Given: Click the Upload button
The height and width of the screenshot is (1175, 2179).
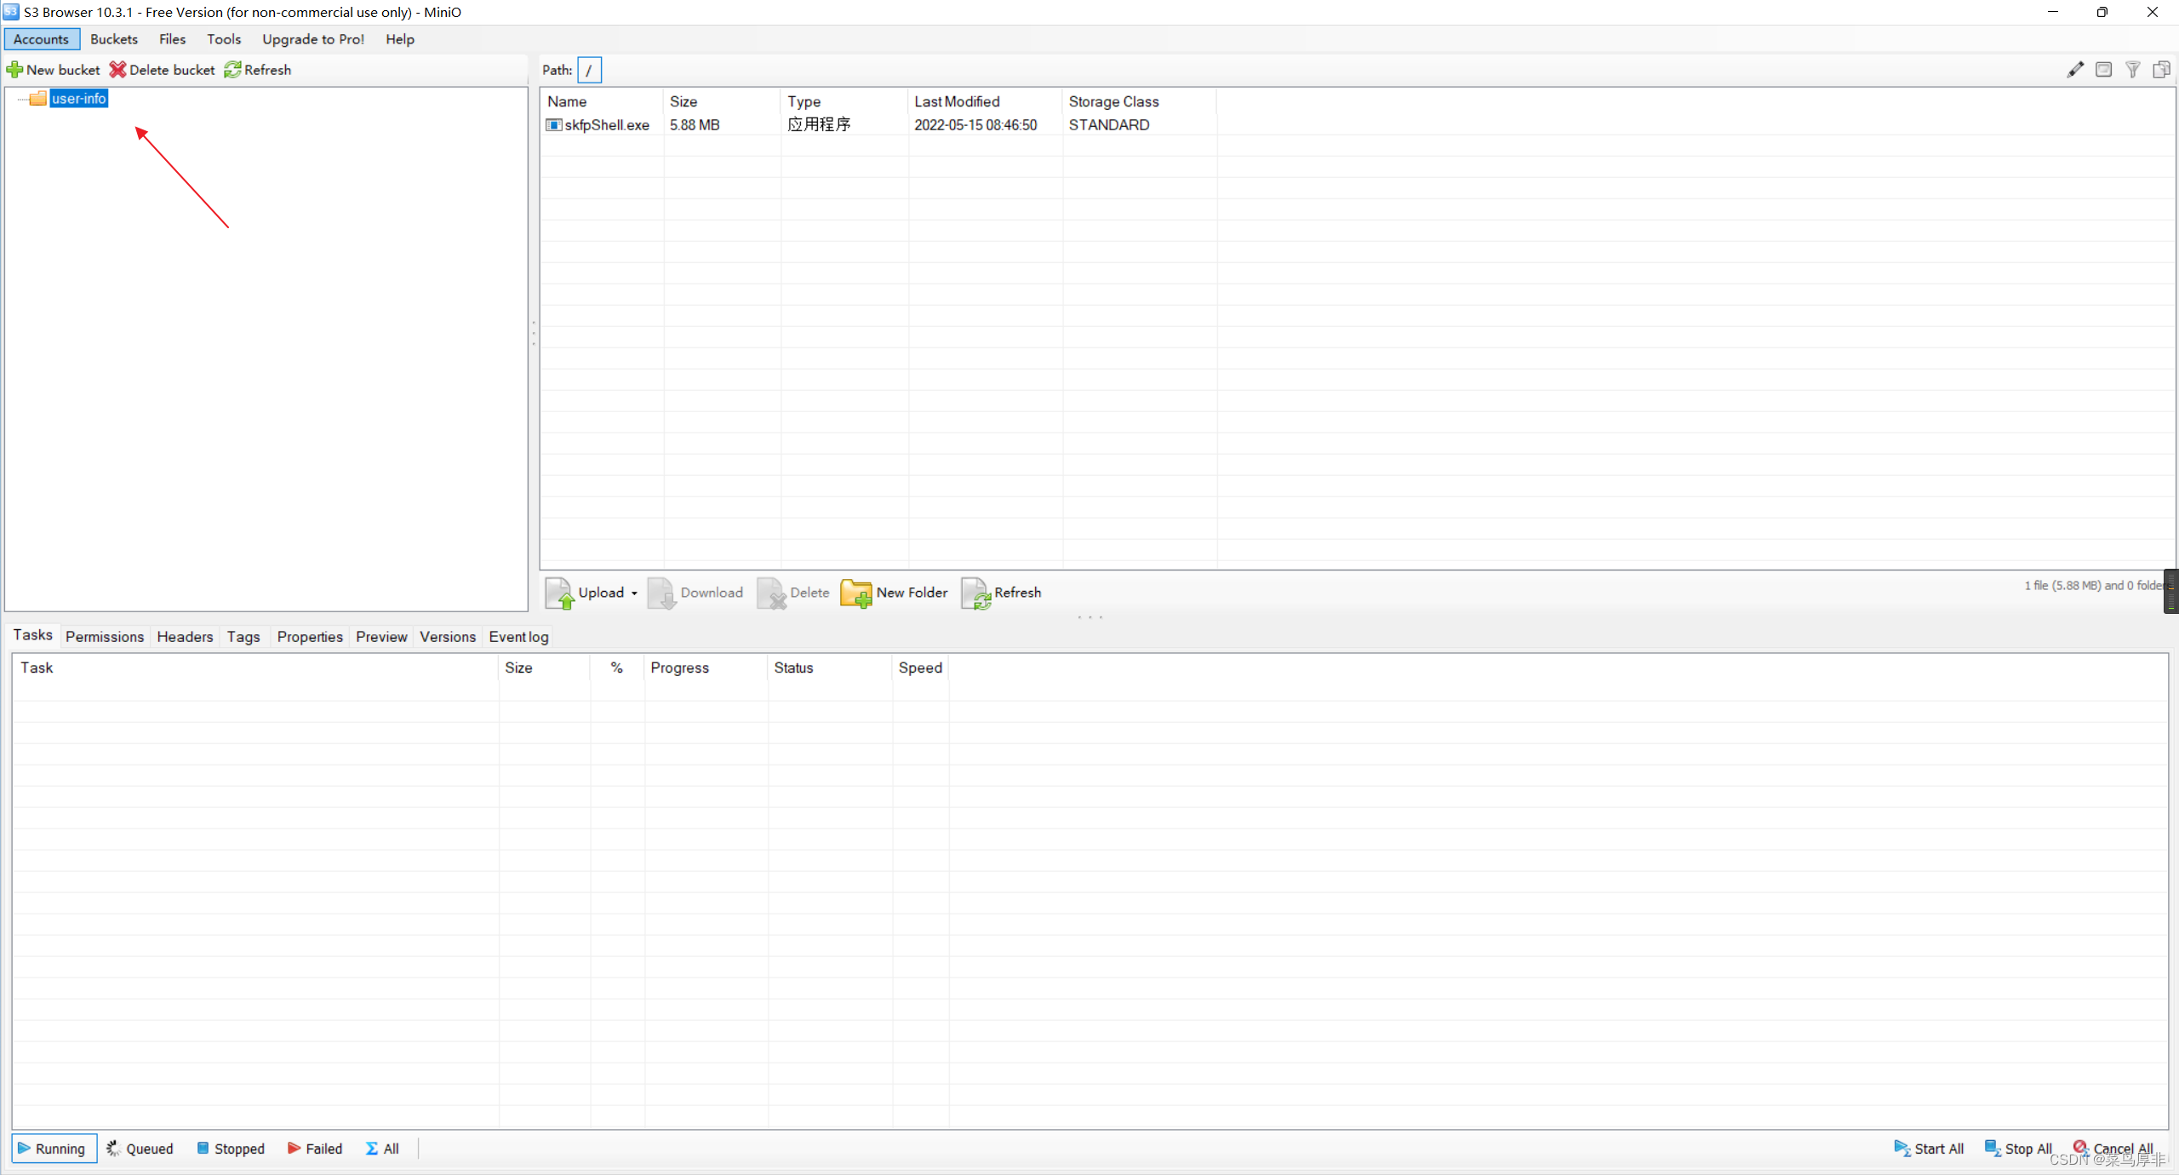Looking at the screenshot, I should click(x=586, y=593).
